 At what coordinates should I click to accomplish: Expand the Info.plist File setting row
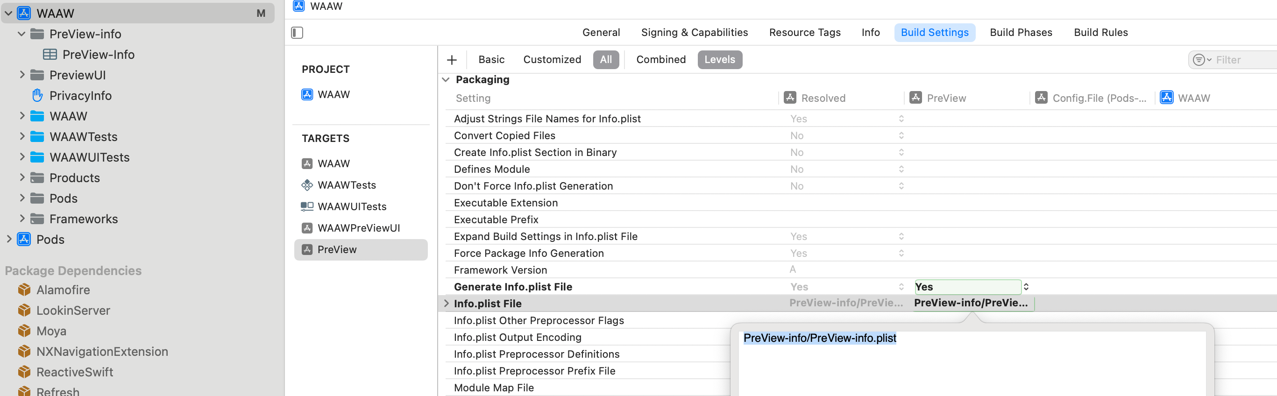point(446,304)
